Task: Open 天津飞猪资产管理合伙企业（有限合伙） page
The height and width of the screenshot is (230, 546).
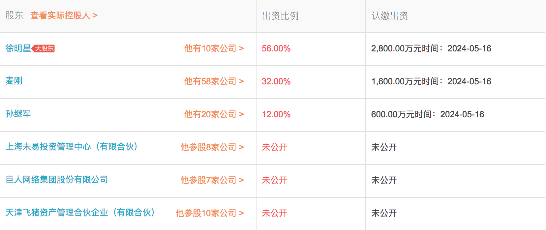Action: [x=80, y=213]
